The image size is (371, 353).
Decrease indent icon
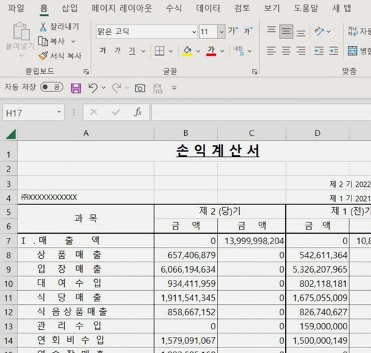319,51
